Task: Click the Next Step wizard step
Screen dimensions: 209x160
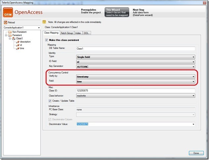Action: (x=143, y=13)
